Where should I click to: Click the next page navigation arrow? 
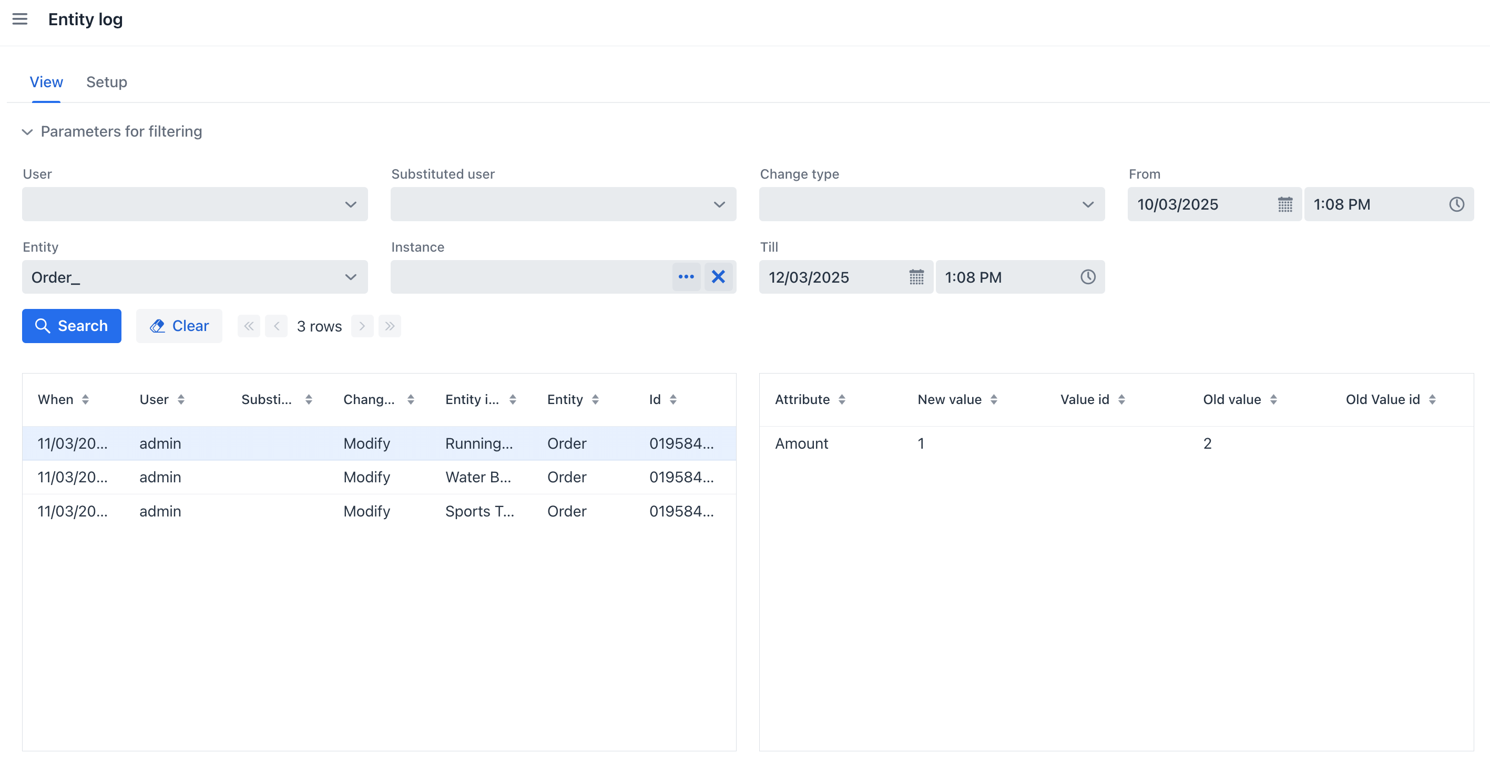[x=361, y=326]
